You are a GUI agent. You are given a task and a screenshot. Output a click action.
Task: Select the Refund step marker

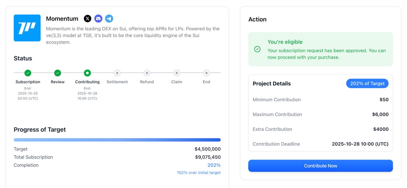[147, 73]
